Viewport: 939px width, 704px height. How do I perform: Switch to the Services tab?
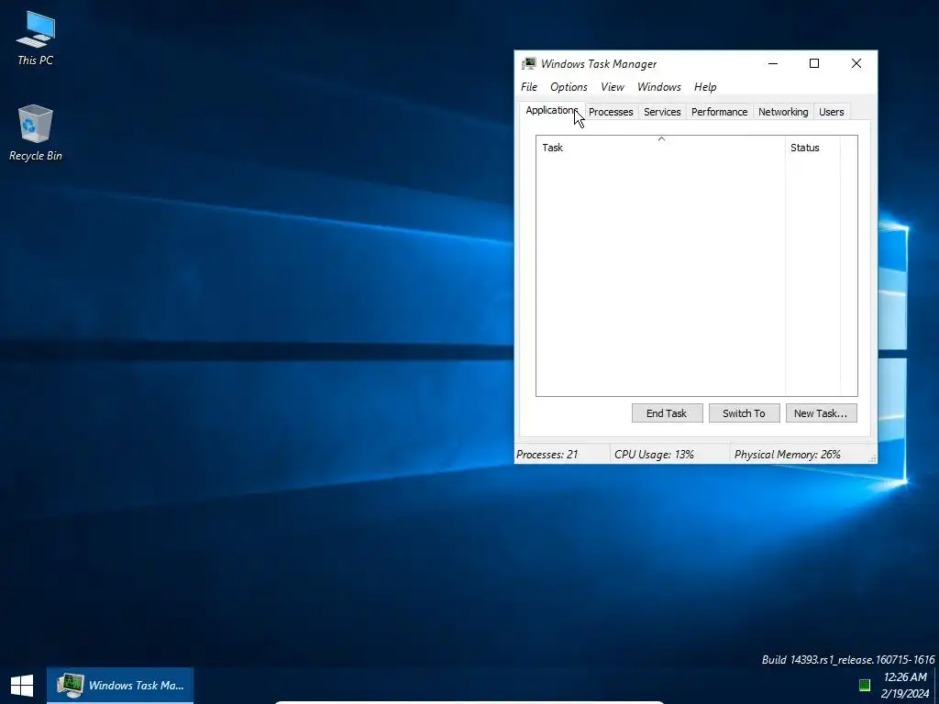[x=662, y=112]
